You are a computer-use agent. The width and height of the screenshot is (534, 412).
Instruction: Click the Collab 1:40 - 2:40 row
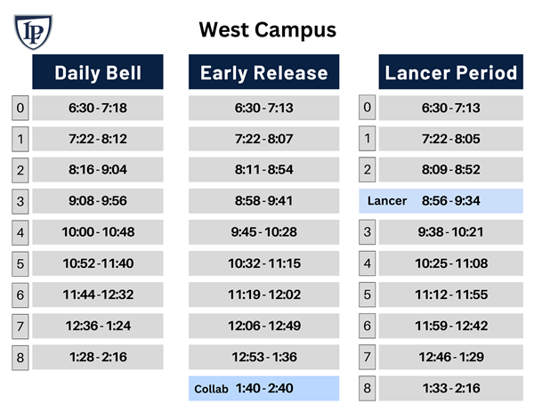[264, 388]
